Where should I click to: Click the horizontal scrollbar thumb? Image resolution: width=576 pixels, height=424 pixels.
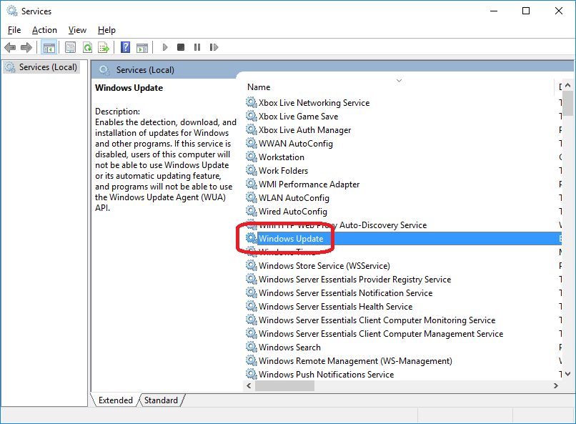(284, 386)
